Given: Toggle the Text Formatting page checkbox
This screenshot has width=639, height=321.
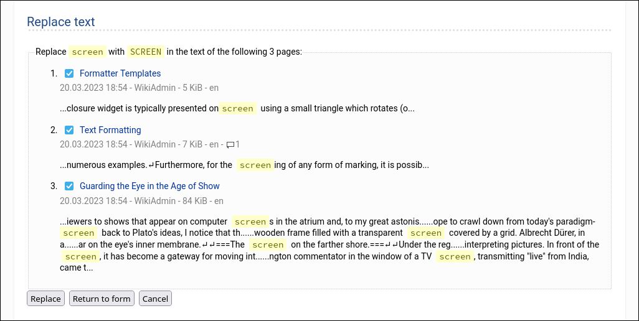Looking at the screenshot, I should 69,130.
